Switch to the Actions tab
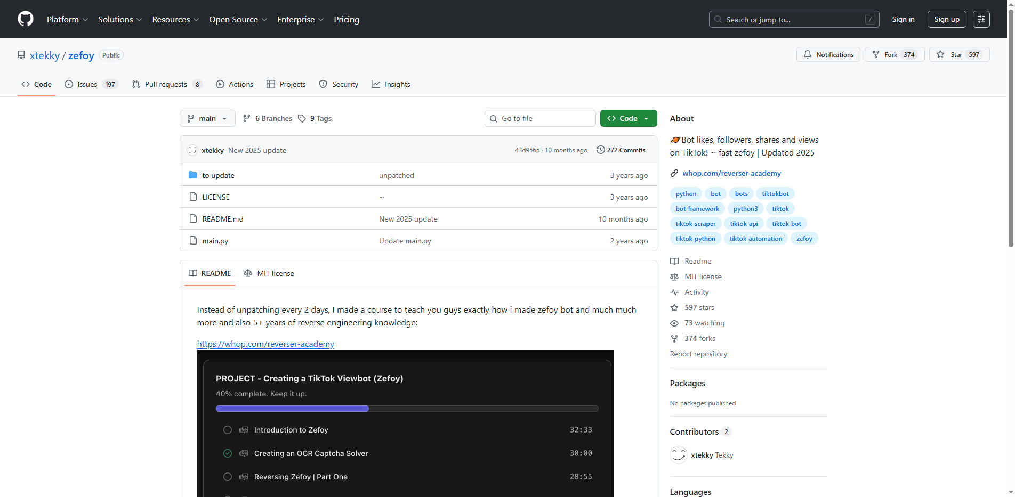The image size is (1015, 497). (235, 84)
